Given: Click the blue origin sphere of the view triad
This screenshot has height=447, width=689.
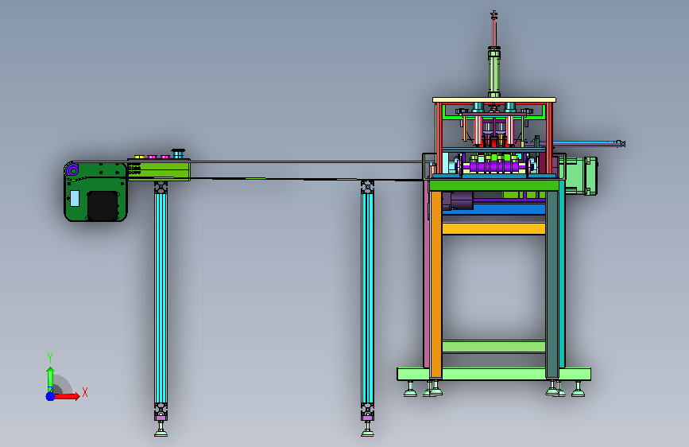Looking at the screenshot, I should tap(50, 396).
